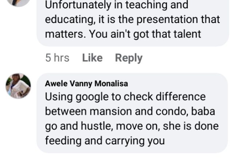Tap the partially visible avatar at top
Image resolution: width=233 pixels, height=159 pixels.
(18, 2)
